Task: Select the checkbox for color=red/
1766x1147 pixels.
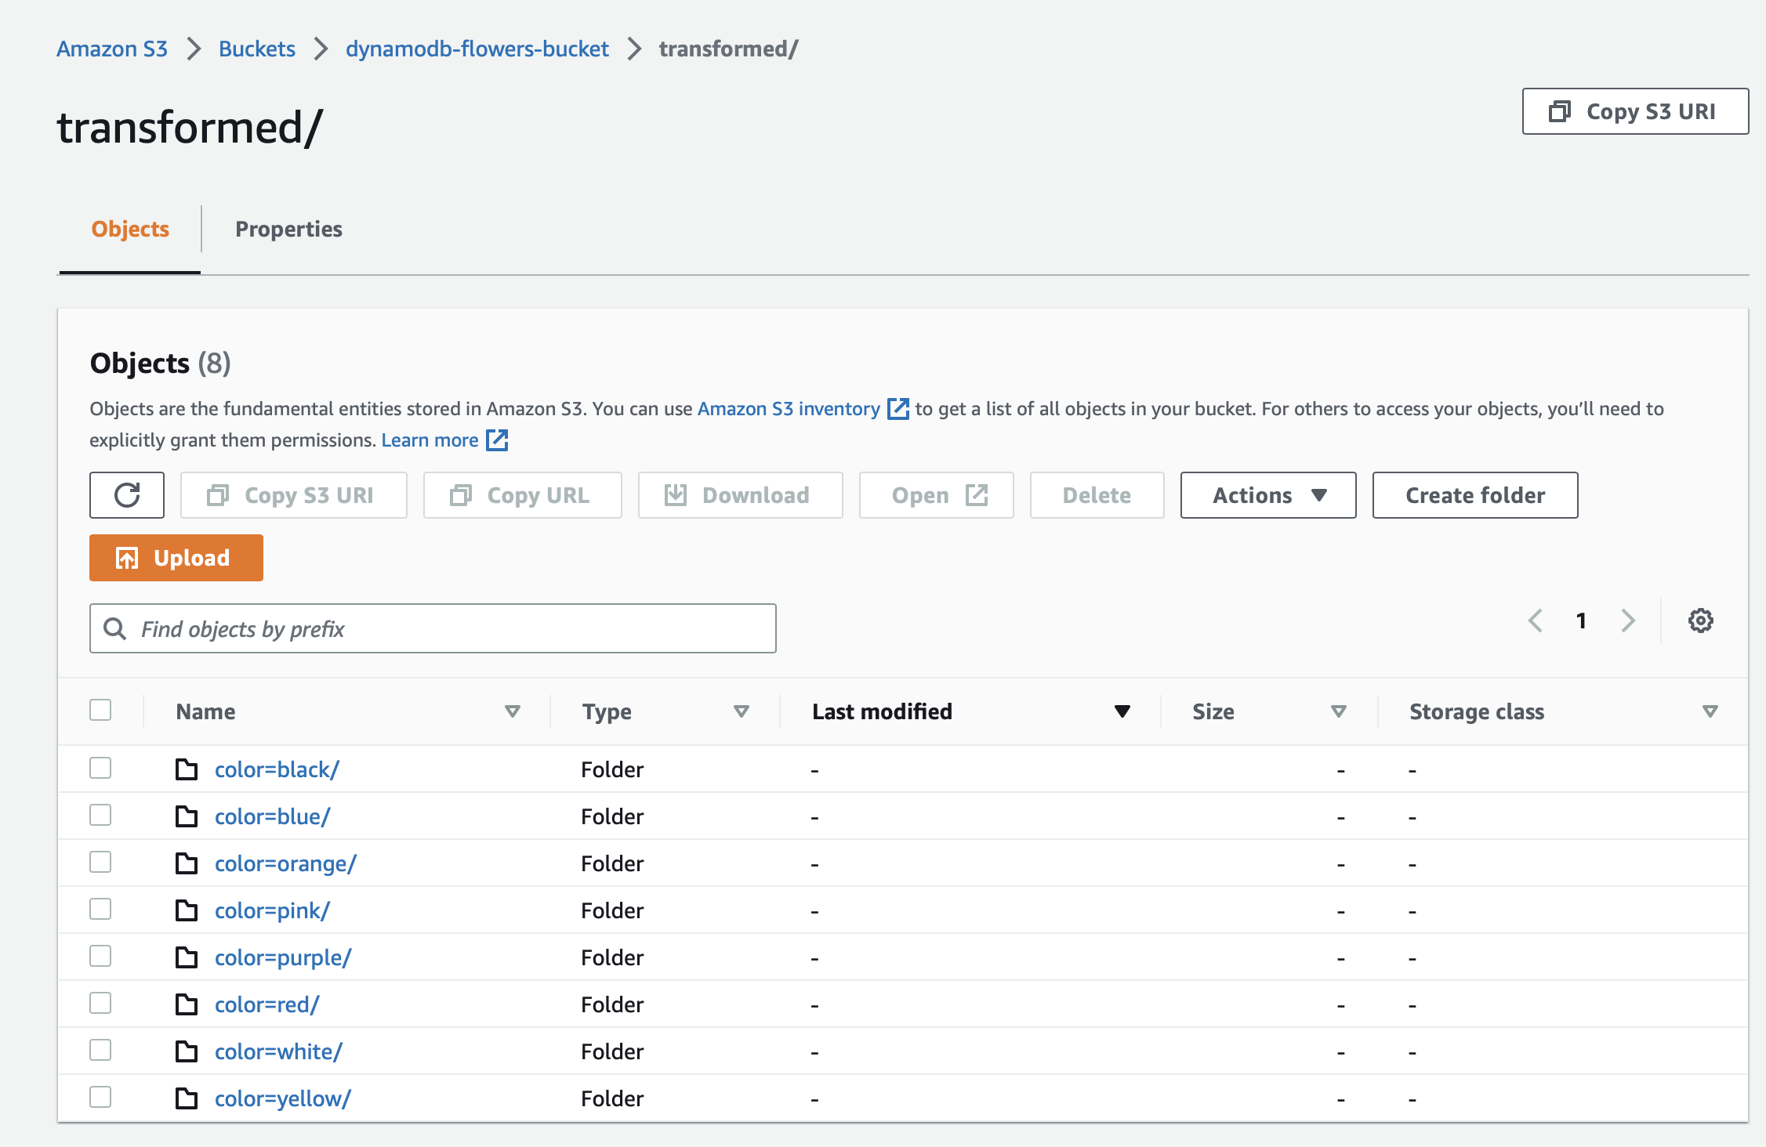Action: 100,1004
